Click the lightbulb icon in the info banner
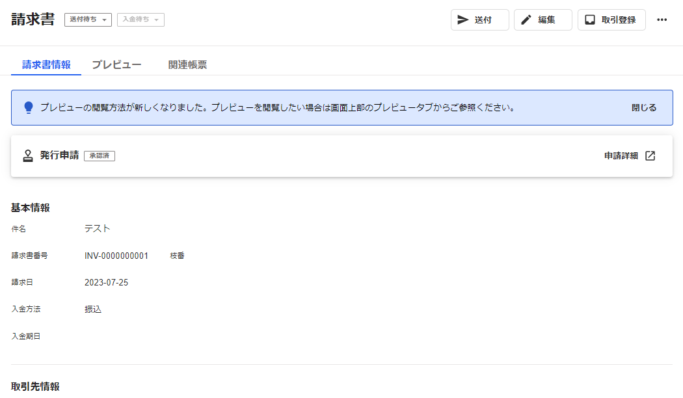The image size is (683, 398). pyautogui.click(x=29, y=107)
